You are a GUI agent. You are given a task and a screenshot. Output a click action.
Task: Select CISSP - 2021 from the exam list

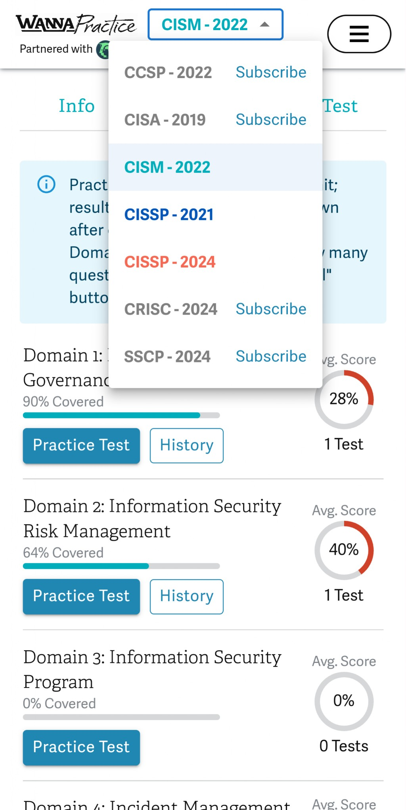pyautogui.click(x=169, y=214)
